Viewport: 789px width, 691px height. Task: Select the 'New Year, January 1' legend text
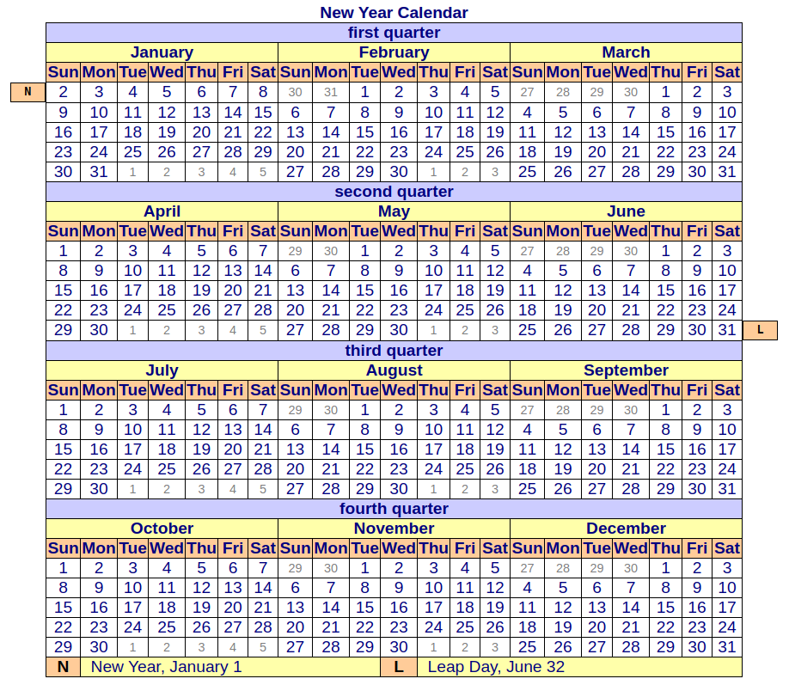pos(166,667)
